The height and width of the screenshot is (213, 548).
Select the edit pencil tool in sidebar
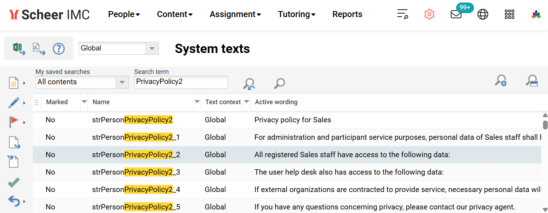14,102
